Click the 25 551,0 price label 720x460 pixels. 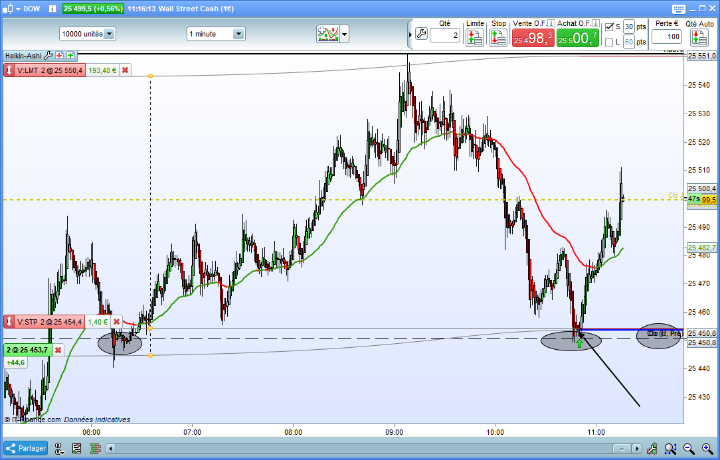[x=701, y=56]
